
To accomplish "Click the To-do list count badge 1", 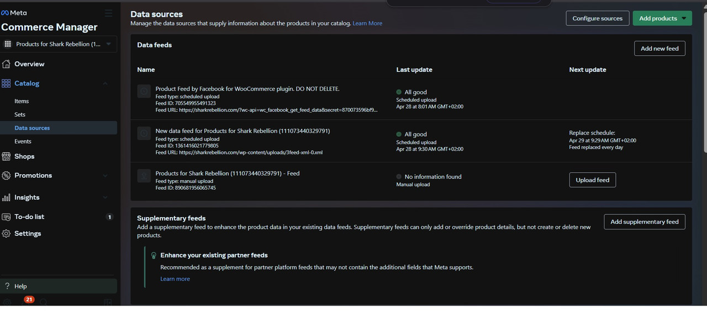I will click(109, 217).
